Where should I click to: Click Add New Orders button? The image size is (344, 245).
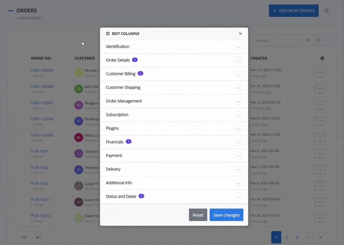294,10
